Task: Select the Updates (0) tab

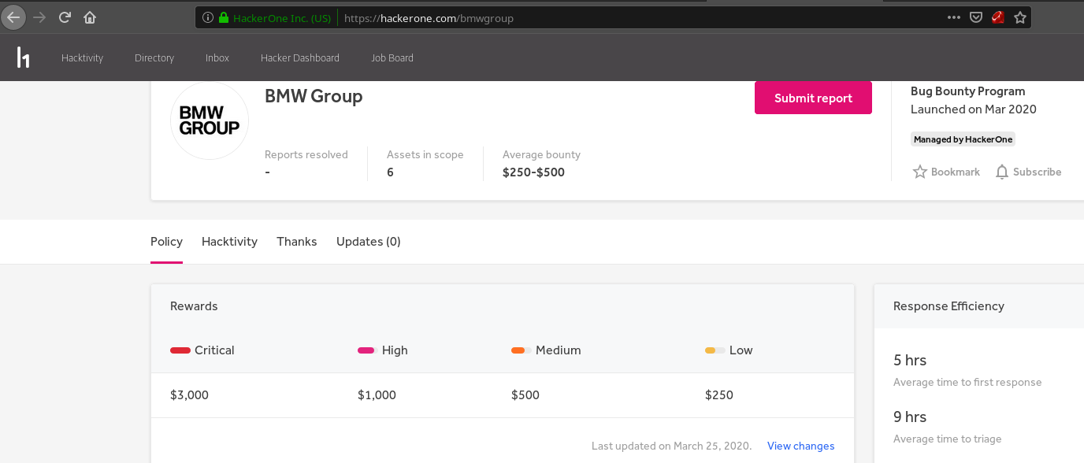Action: 369,242
